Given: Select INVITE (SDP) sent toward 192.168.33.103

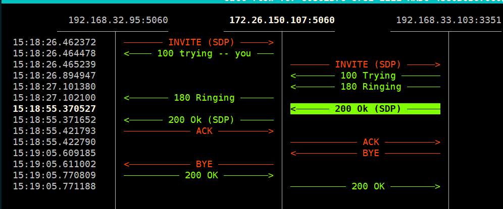Looking at the screenshot, I should pyautogui.click(x=368, y=64).
